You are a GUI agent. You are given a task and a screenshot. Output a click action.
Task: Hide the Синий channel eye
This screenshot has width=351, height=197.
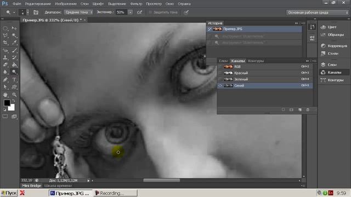coord(220,85)
